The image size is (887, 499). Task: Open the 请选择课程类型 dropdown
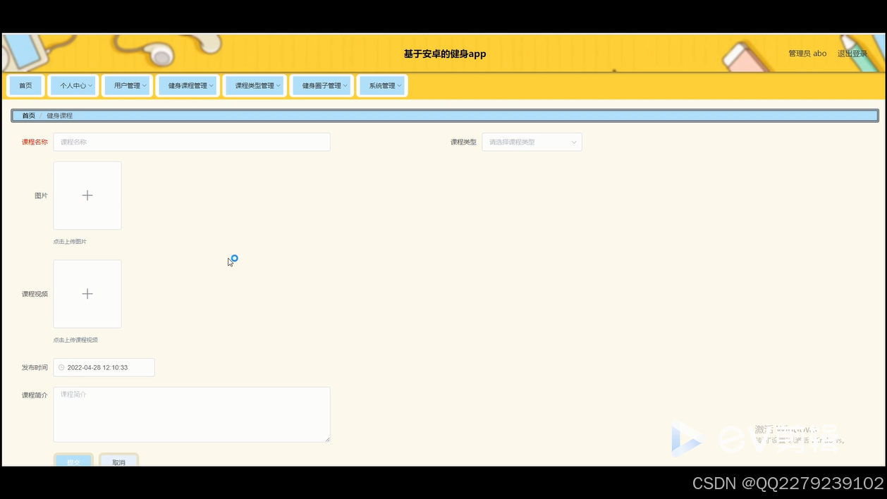(532, 142)
